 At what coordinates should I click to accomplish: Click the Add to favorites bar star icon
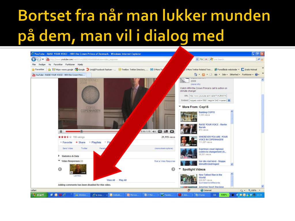click(x=49, y=70)
